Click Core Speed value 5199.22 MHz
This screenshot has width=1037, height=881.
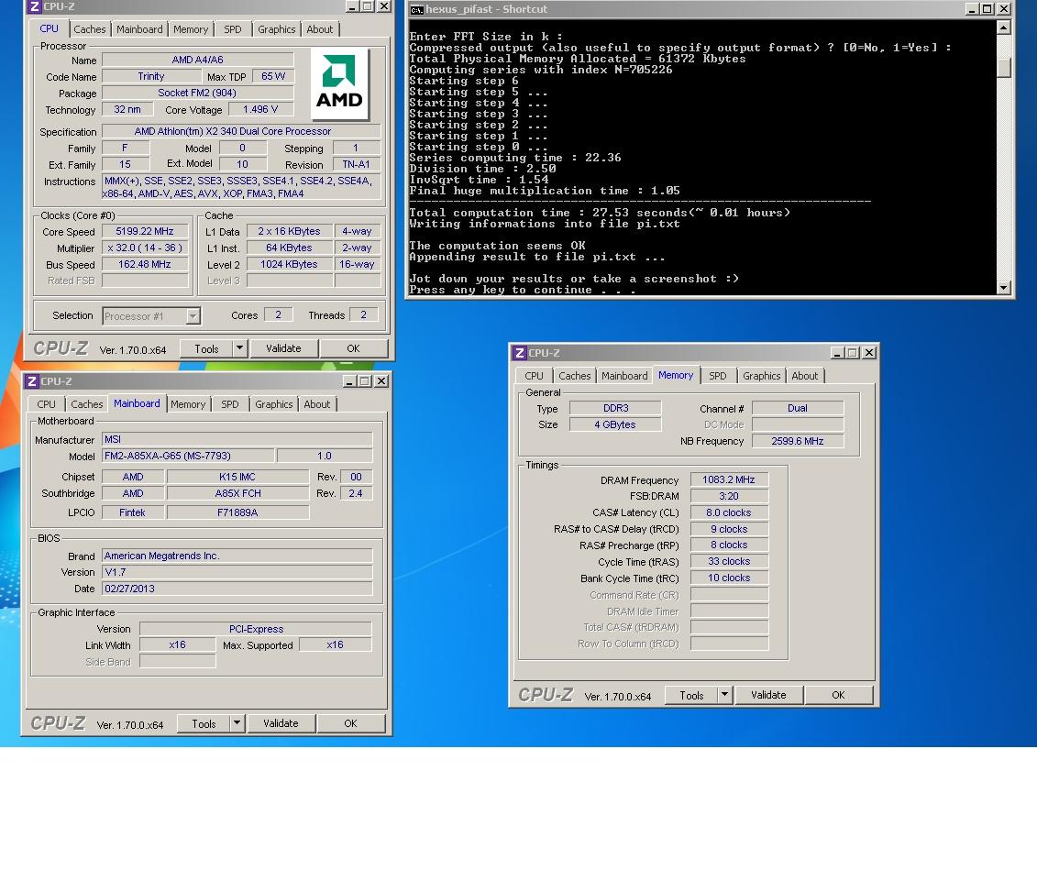point(145,232)
